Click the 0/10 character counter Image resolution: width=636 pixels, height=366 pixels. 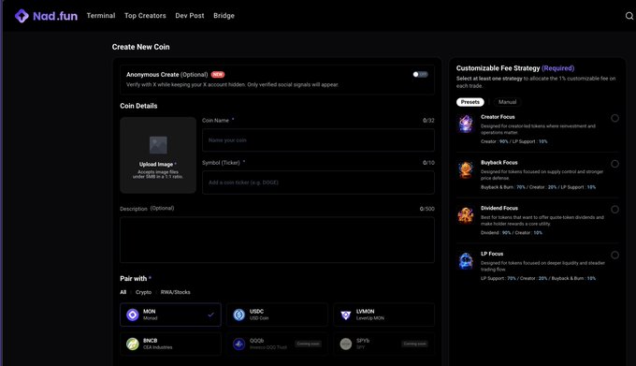(x=428, y=163)
